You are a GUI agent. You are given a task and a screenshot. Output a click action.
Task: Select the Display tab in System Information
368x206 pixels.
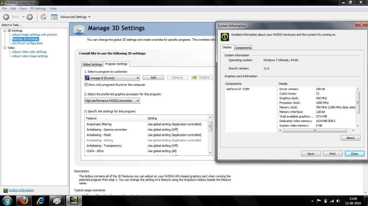point(227,47)
